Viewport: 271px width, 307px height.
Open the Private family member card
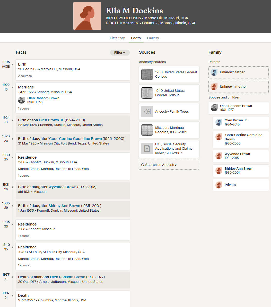click(x=241, y=185)
